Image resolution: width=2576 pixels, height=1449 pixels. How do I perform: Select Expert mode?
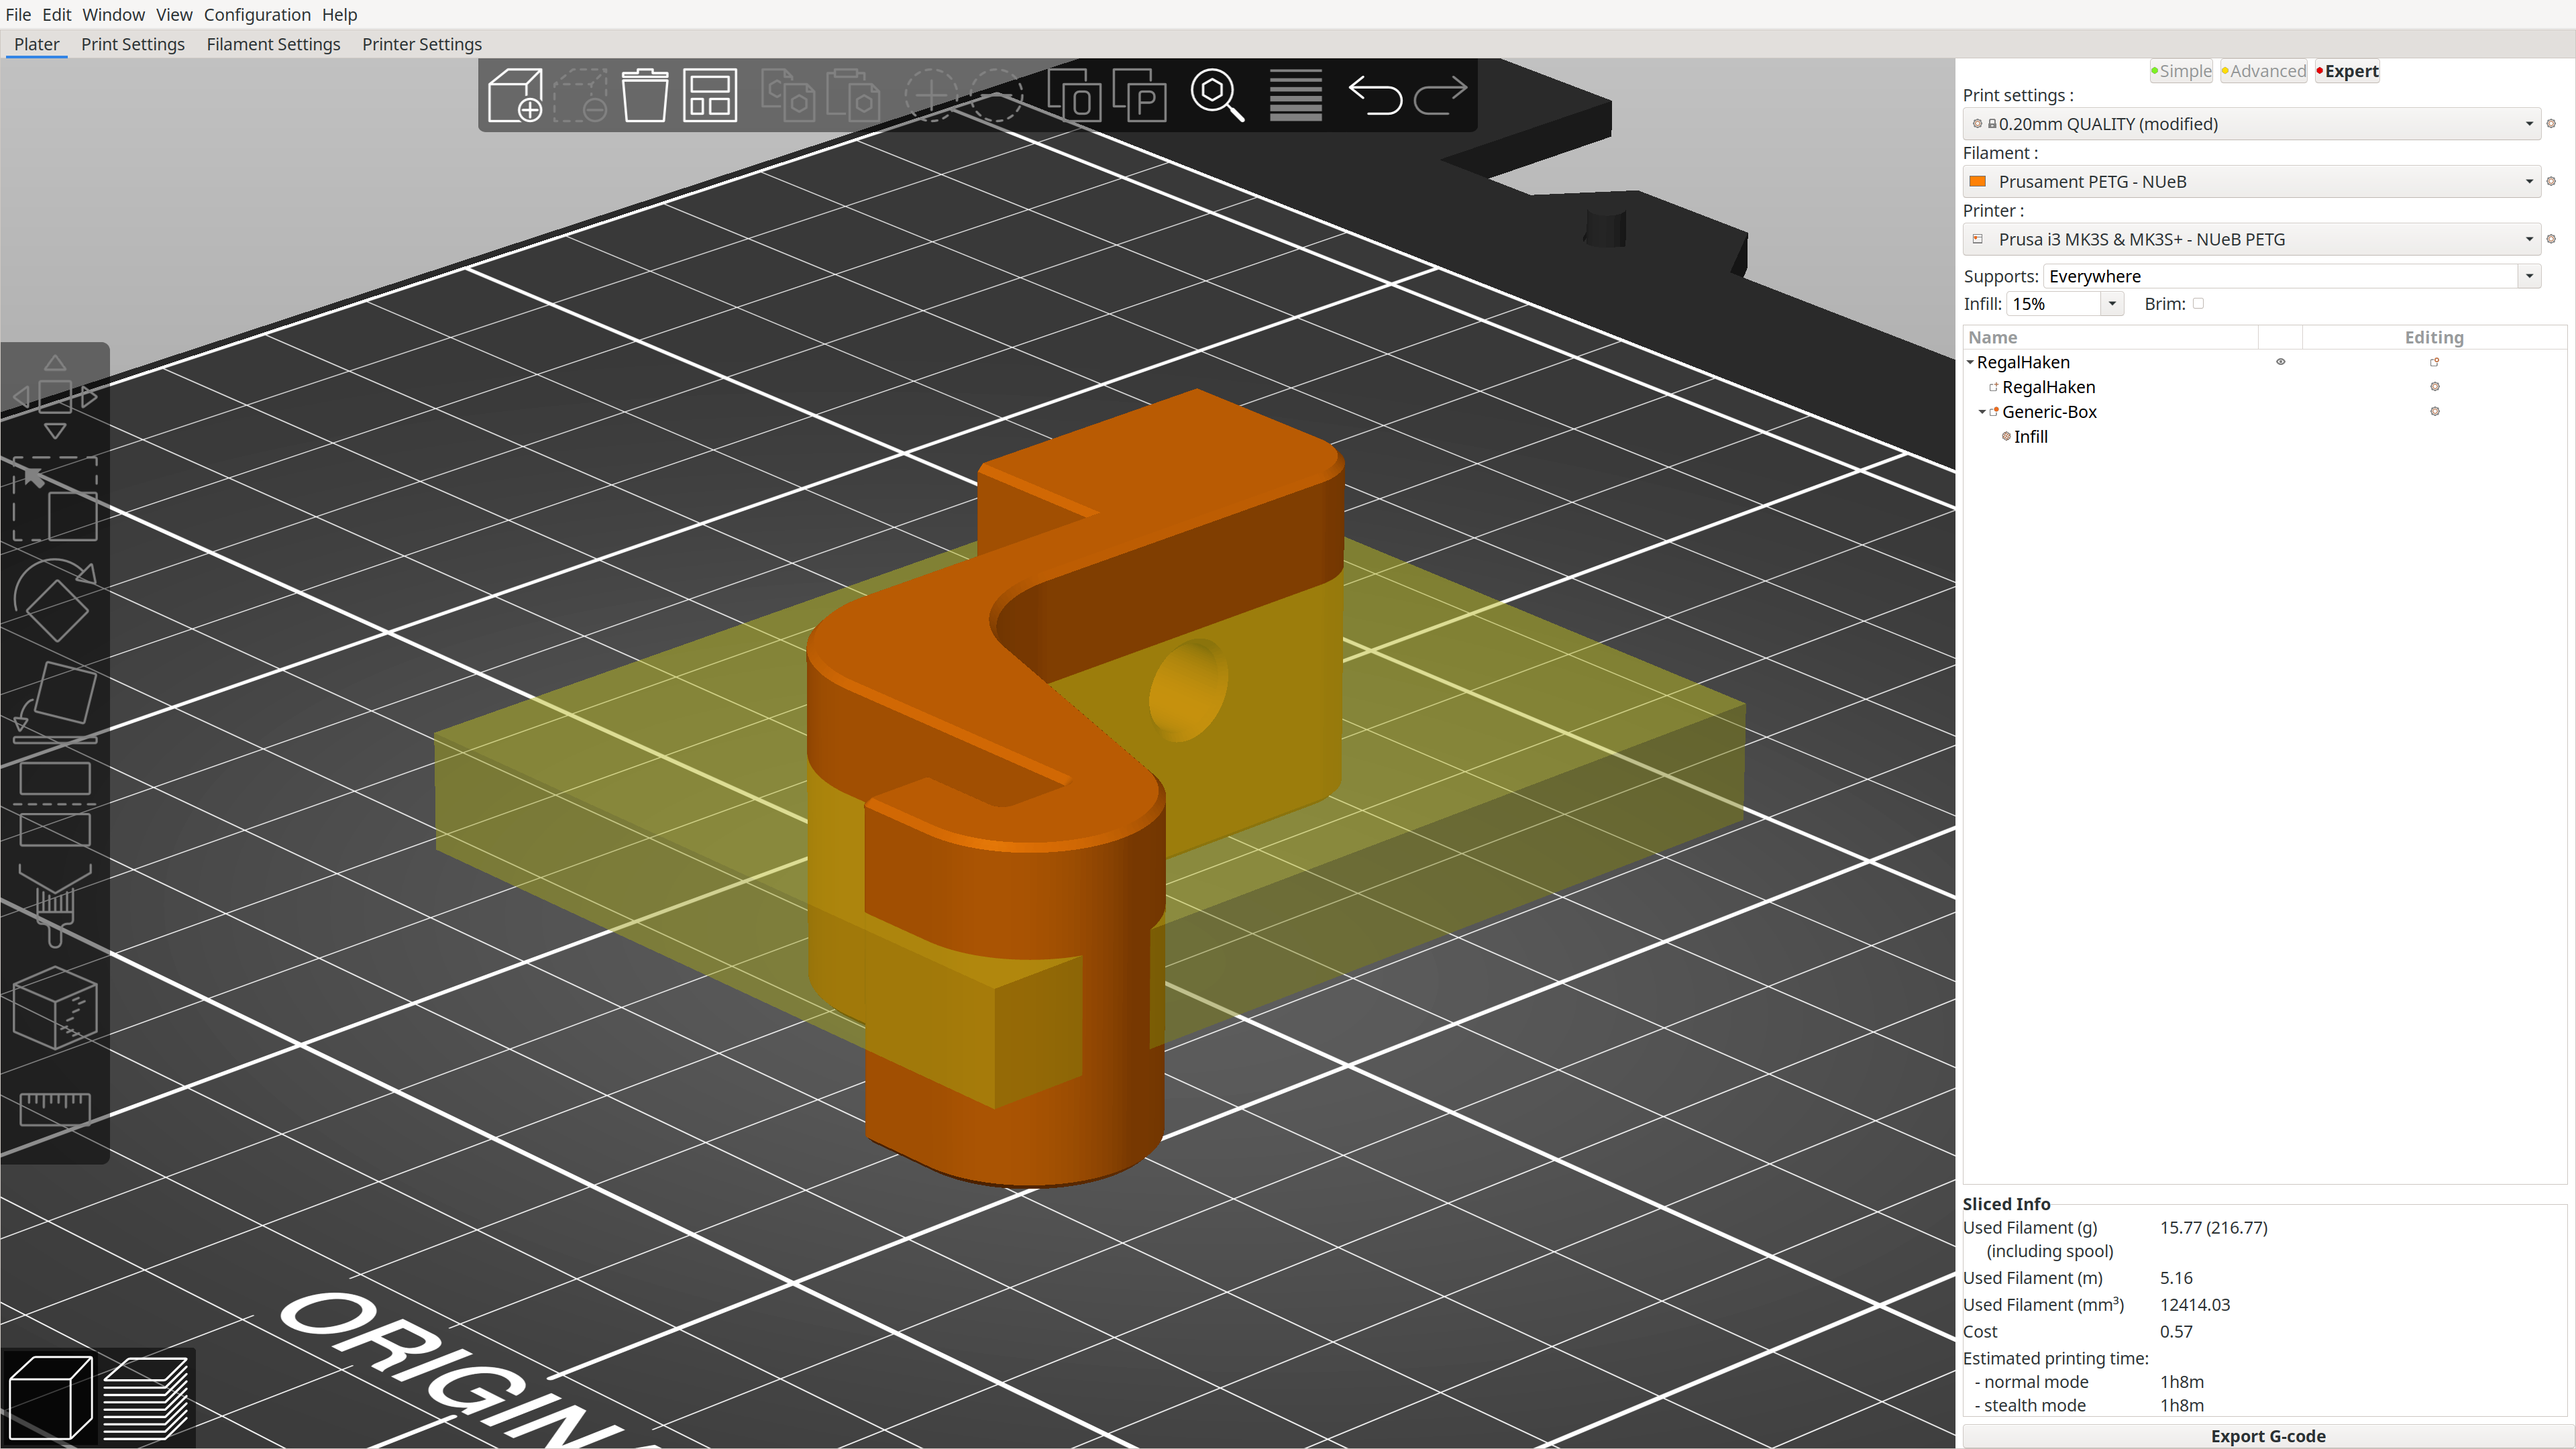coord(2347,71)
